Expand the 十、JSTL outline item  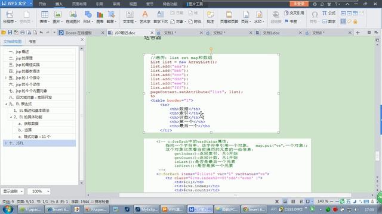point(6,143)
